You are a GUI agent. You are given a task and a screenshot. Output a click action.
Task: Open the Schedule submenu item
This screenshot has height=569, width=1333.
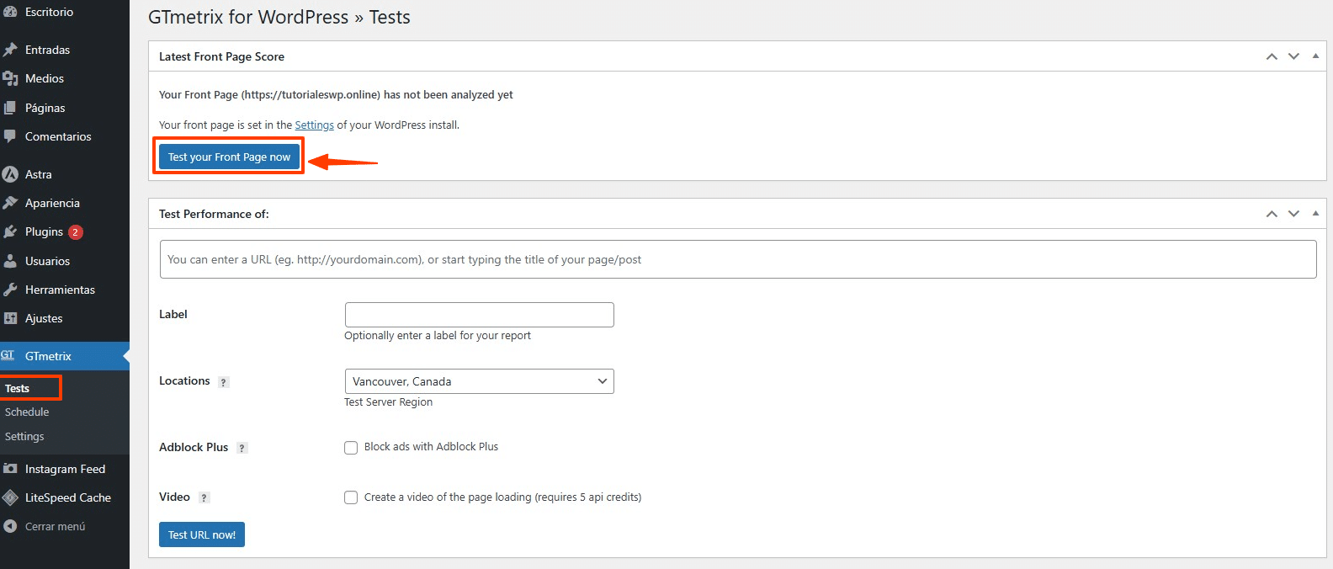click(27, 412)
